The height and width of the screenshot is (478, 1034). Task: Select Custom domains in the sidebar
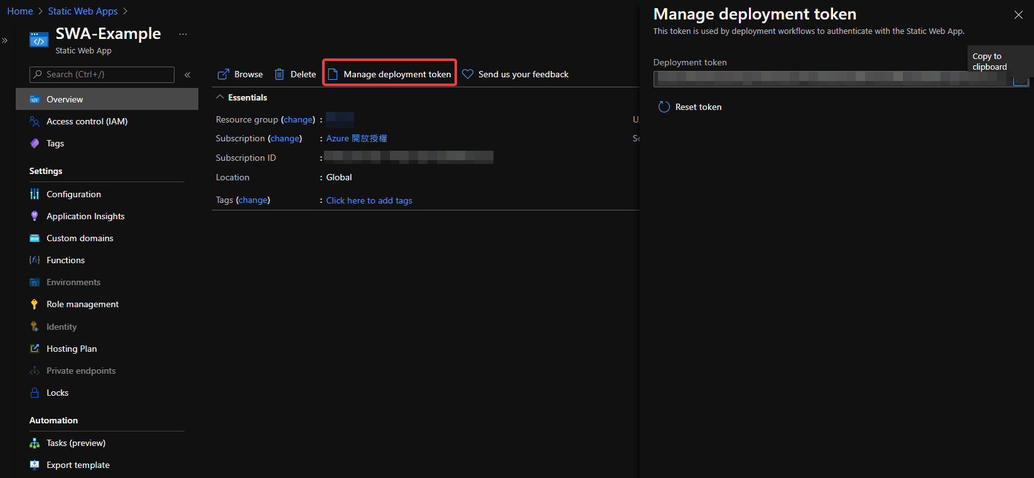pyautogui.click(x=80, y=238)
